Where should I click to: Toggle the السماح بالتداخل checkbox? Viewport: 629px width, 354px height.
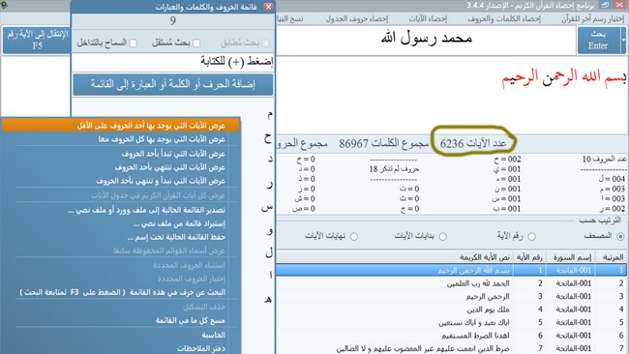(x=134, y=43)
